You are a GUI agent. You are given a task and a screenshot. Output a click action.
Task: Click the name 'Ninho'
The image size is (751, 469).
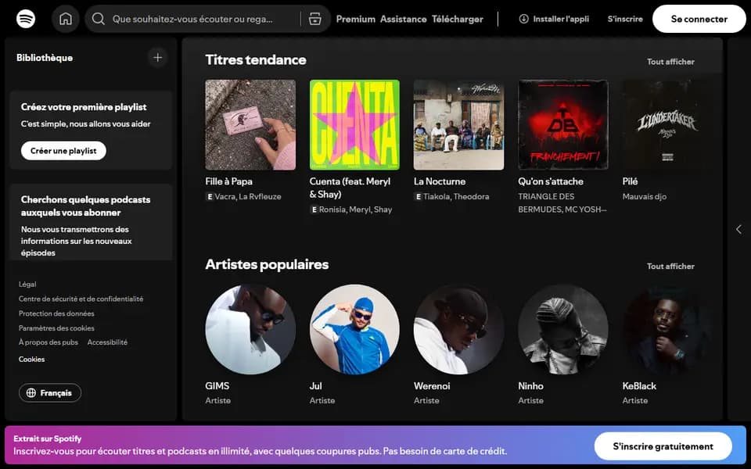point(530,385)
